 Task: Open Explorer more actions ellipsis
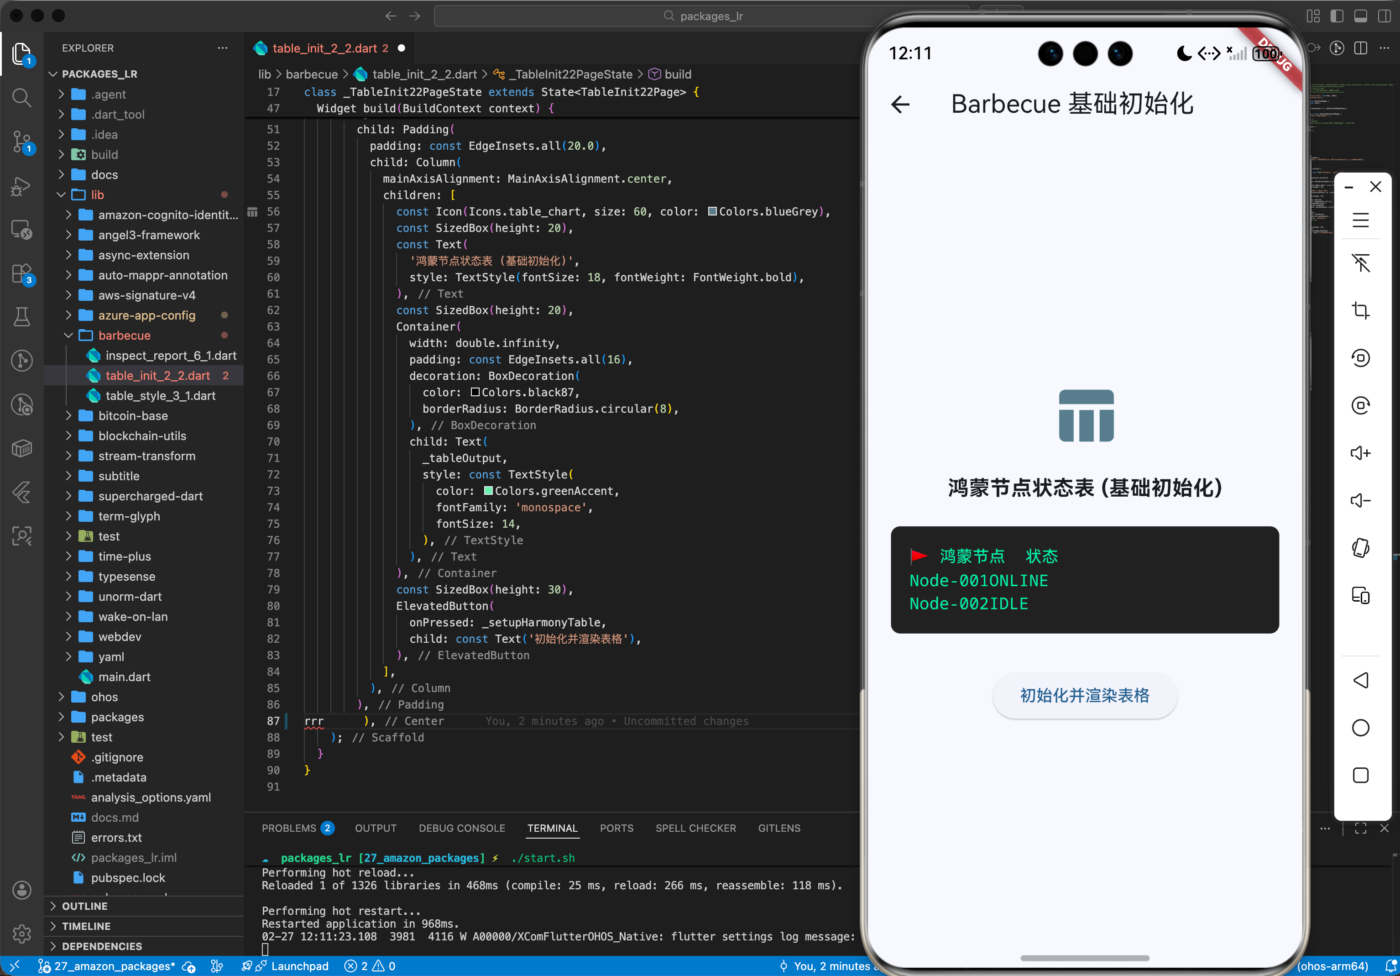223,47
